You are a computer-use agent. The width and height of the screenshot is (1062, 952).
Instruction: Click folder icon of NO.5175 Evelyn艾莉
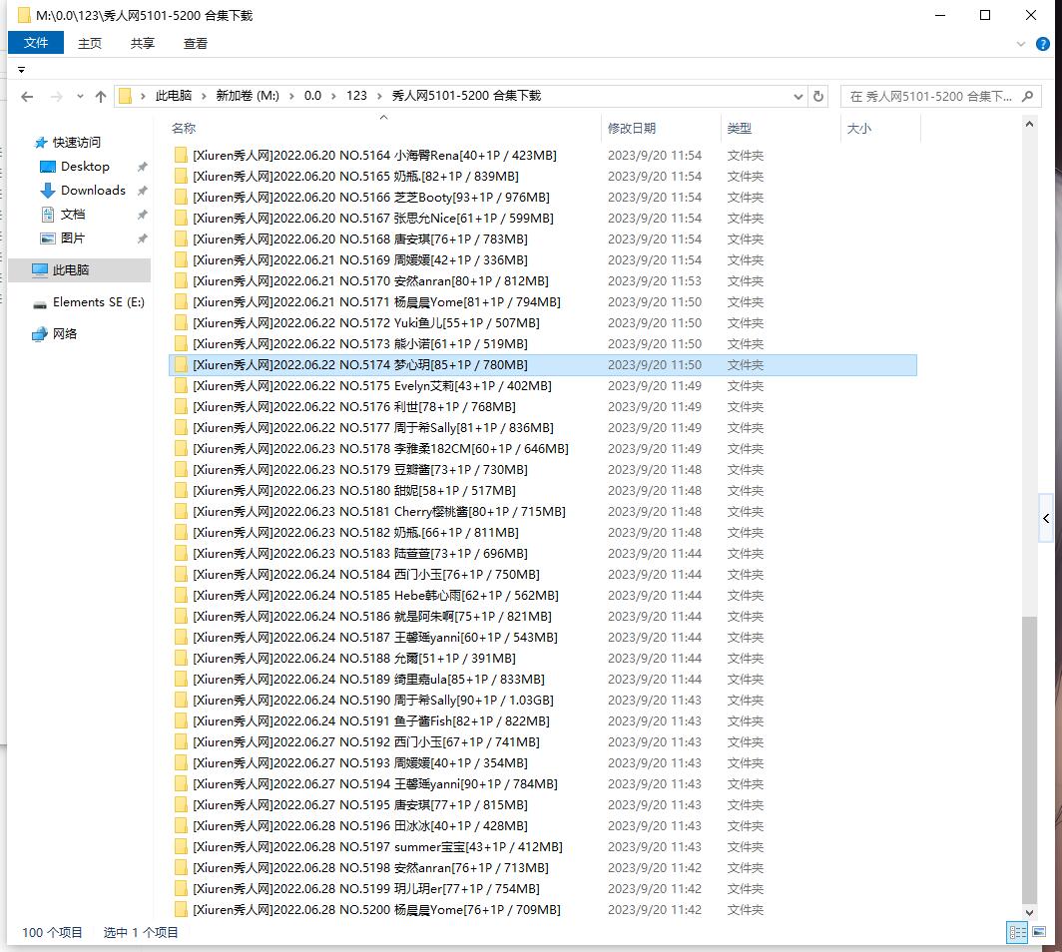(181, 386)
